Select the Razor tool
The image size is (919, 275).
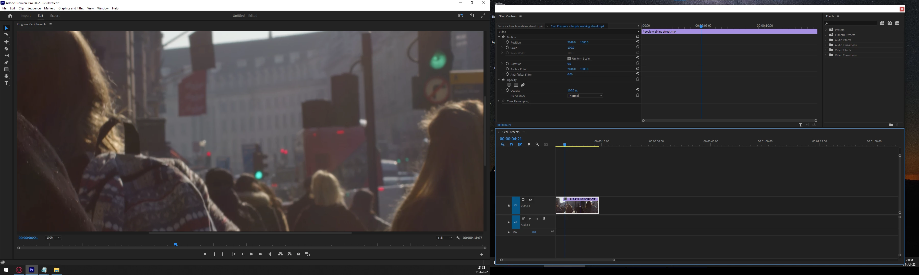tap(6, 49)
